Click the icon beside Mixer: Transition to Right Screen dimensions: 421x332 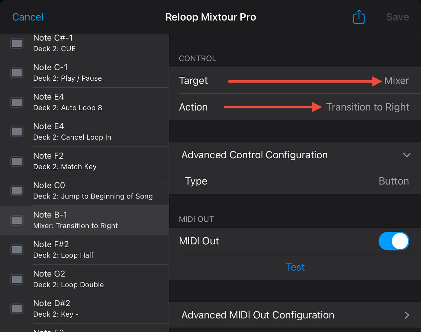[17, 220]
